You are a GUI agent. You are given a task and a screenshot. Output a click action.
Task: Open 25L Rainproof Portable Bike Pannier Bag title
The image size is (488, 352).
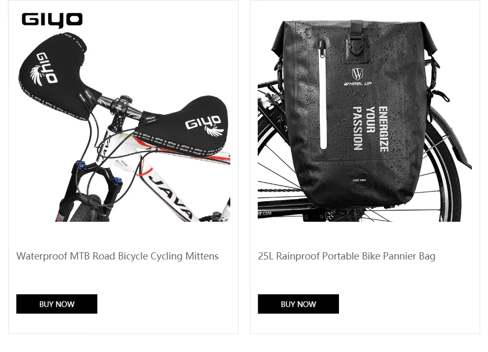tap(346, 256)
